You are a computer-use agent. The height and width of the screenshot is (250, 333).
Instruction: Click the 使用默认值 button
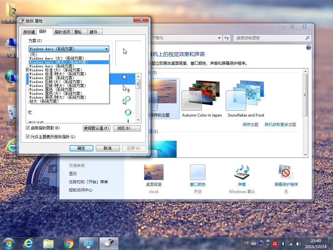click(97, 128)
